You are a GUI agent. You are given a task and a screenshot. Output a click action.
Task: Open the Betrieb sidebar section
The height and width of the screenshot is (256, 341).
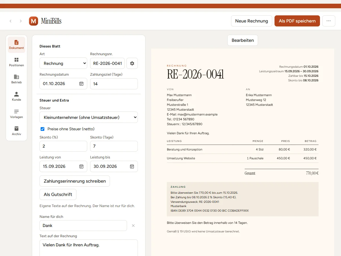(16, 79)
